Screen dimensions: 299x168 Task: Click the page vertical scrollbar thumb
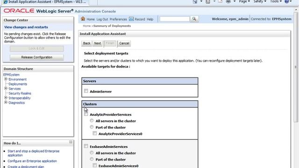(x=296, y=67)
